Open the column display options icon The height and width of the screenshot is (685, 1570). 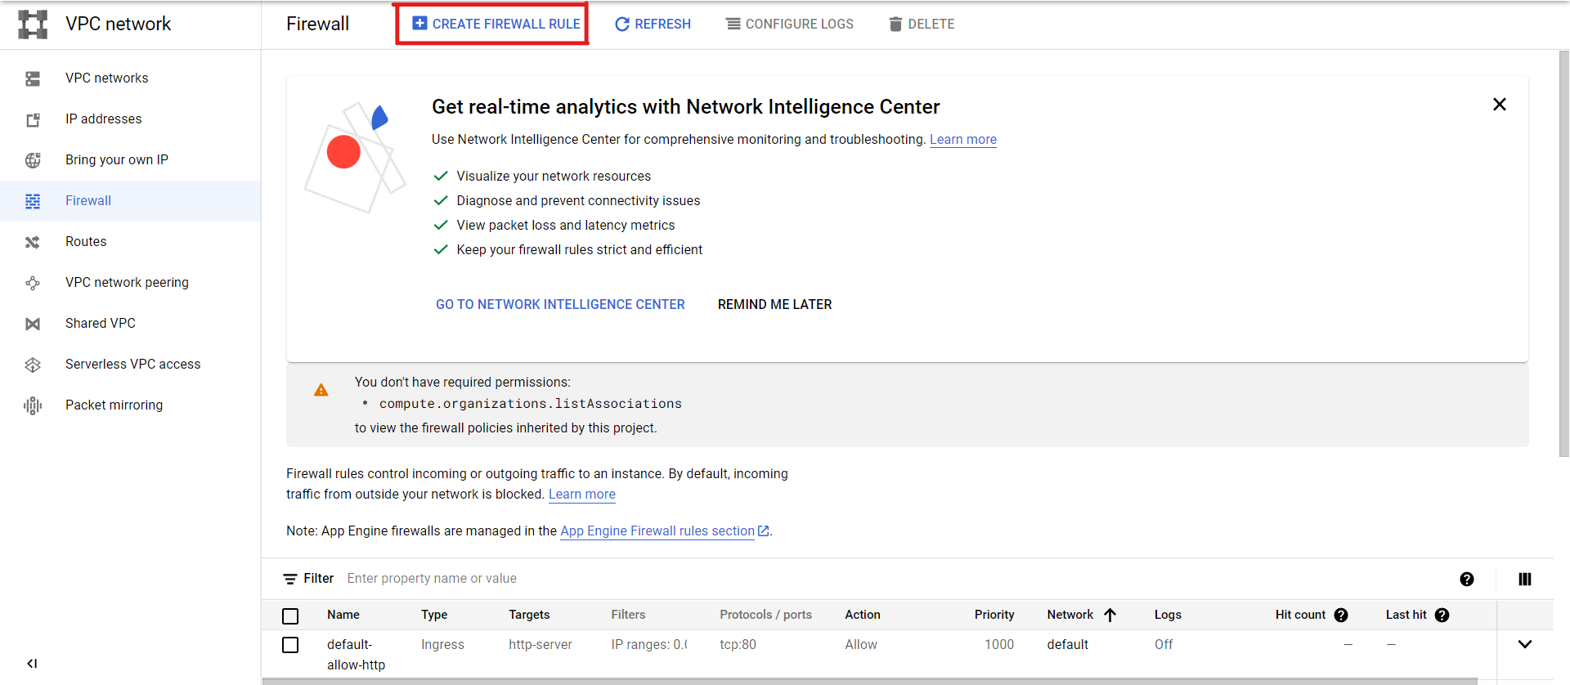coord(1525,579)
